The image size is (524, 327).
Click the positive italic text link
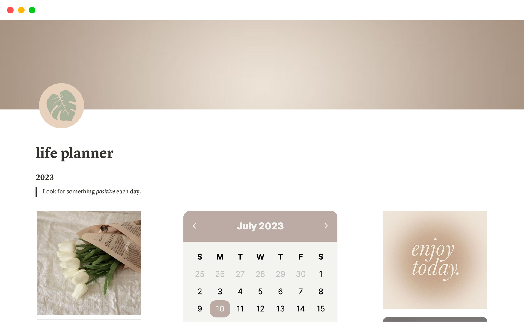(105, 192)
